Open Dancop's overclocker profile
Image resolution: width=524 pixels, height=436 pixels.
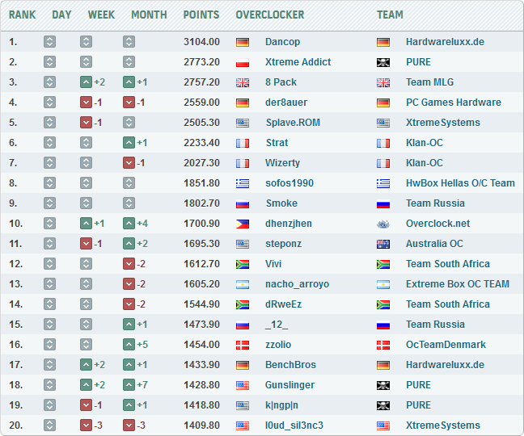tap(282, 42)
